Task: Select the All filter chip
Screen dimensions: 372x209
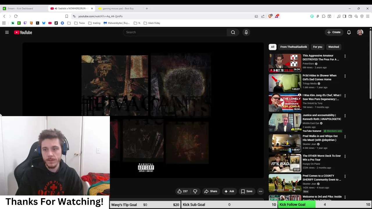Action: (x=273, y=47)
